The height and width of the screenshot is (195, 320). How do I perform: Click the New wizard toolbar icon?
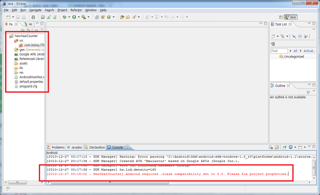[8, 17]
